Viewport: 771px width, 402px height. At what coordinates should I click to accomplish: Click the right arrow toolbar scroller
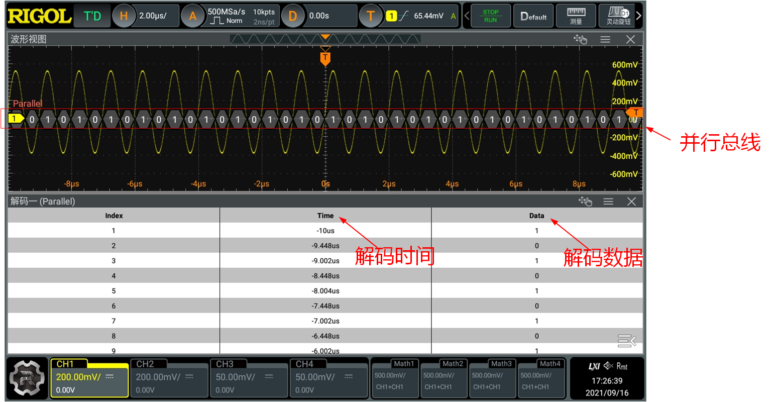click(x=639, y=16)
